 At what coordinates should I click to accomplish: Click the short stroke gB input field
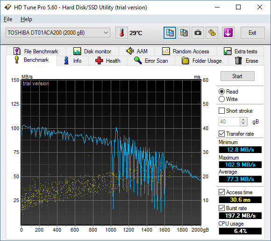click(x=229, y=122)
